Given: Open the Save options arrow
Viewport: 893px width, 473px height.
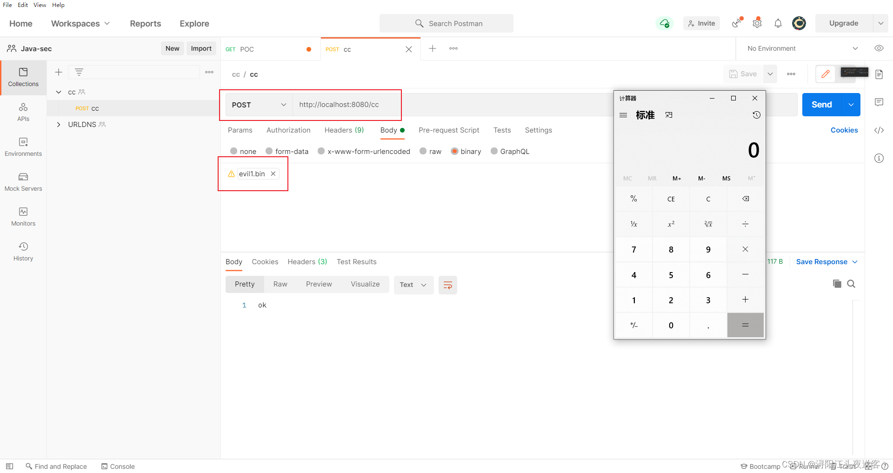Looking at the screenshot, I should 770,74.
